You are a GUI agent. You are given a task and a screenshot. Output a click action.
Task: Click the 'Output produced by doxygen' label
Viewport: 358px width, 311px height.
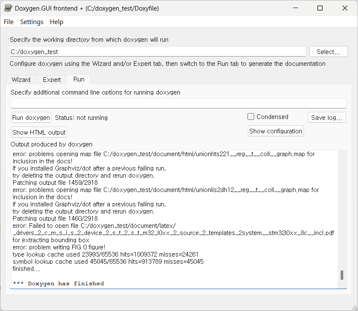click(x=52, y=144)
